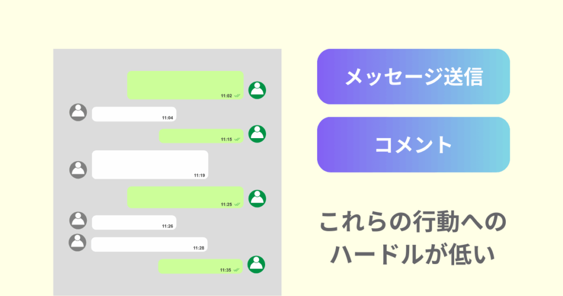Screen dimensions: 563x296
Task: Open the gray avatar beside the 11:19 message
Action: (78, 169)
